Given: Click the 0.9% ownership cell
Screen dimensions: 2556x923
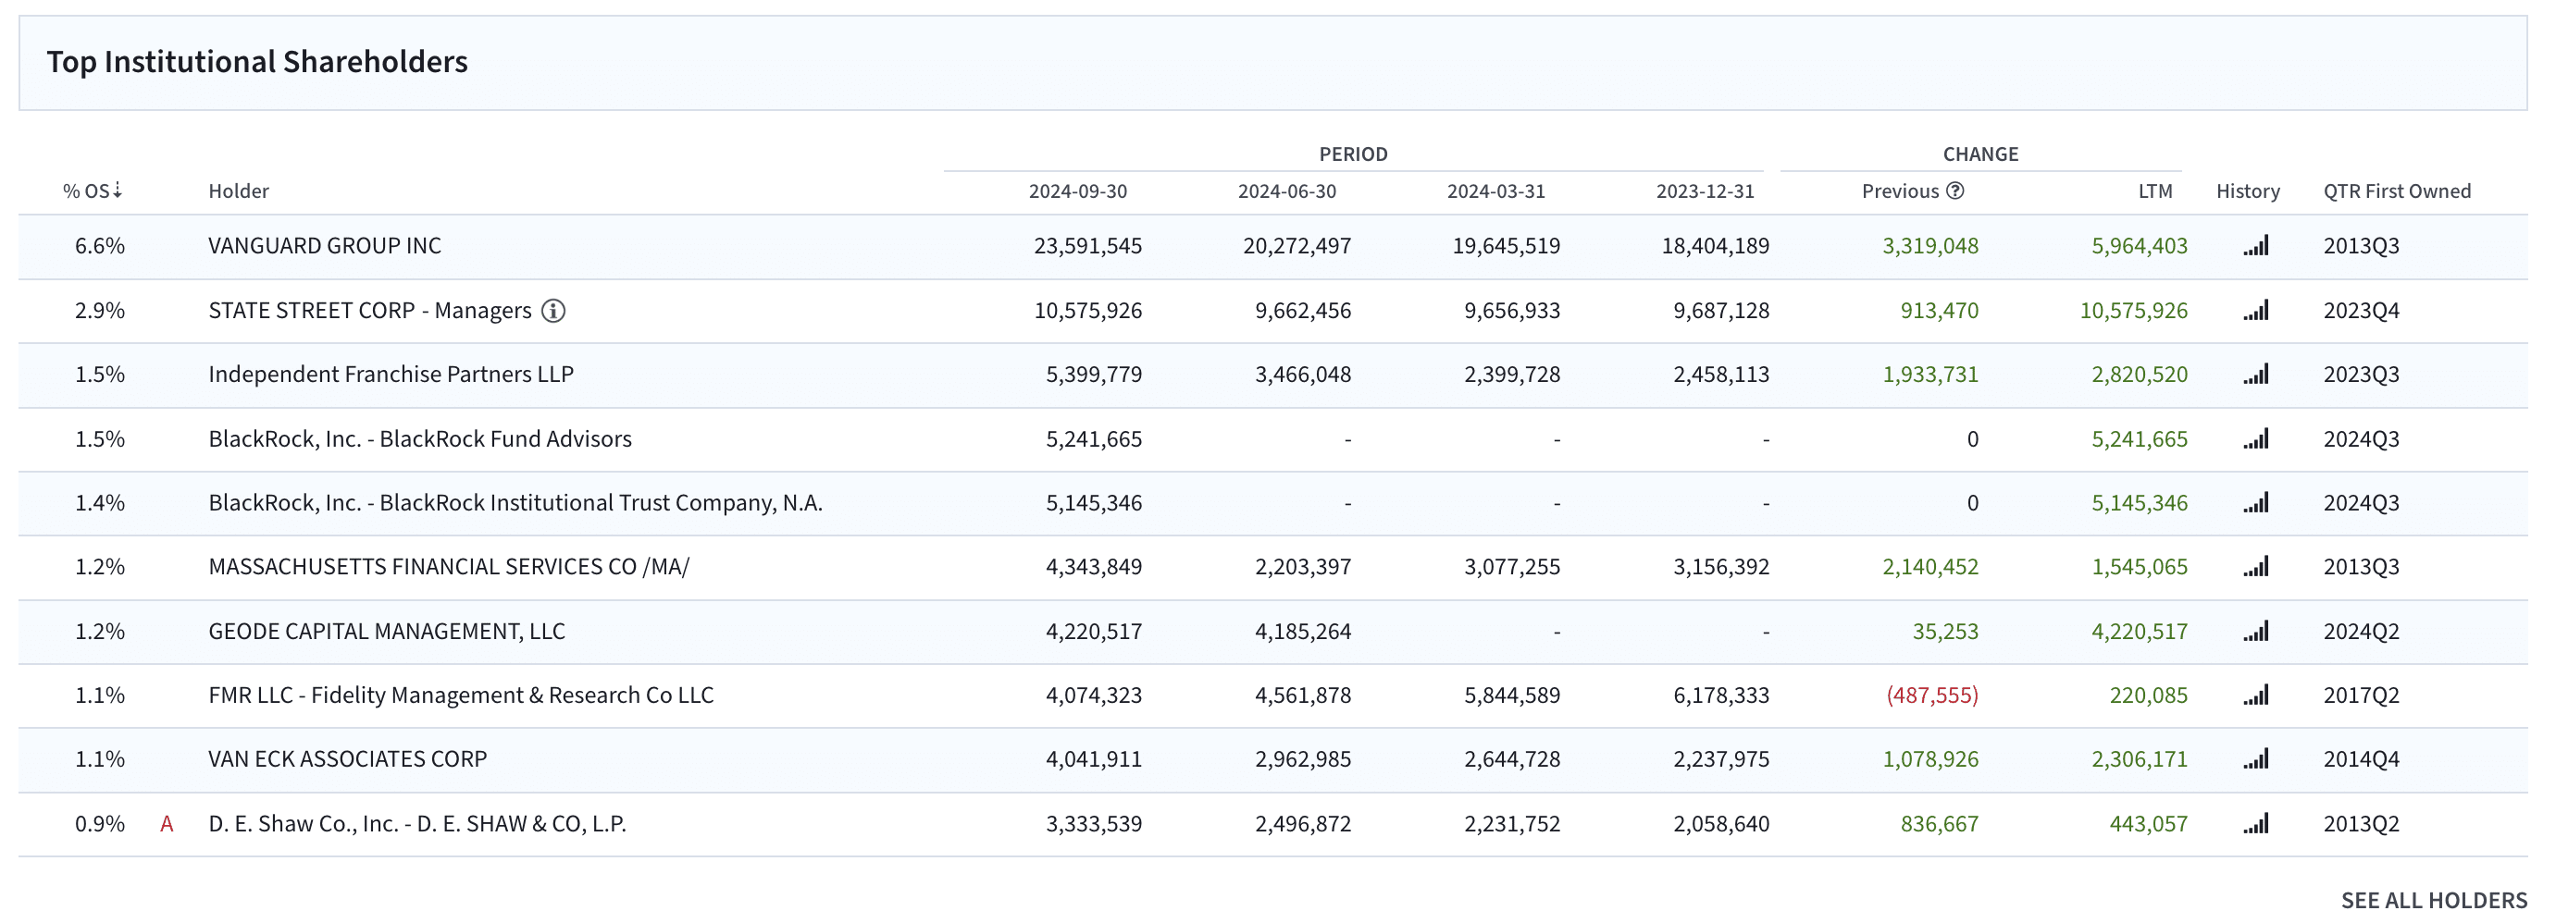Looking at the screenshot, I should pos(99,824).
